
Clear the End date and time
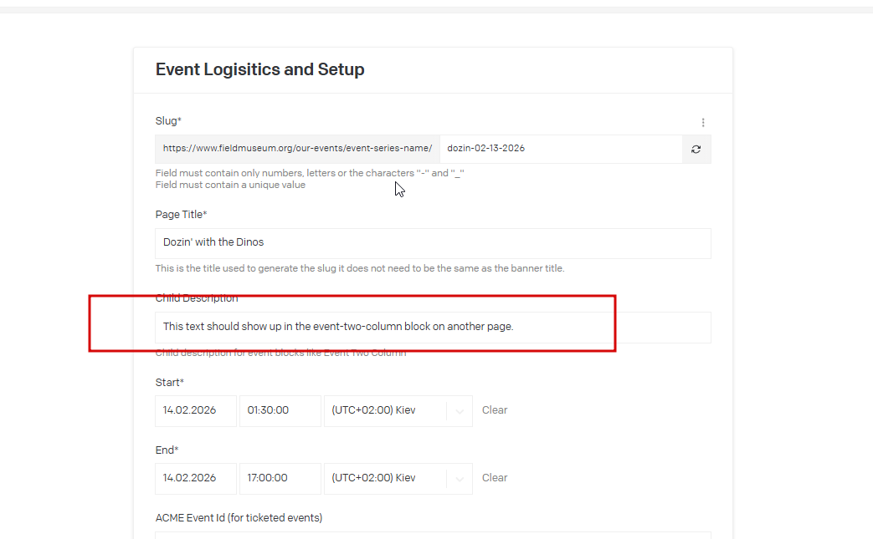pyautogui.click(x=495, y=478)
